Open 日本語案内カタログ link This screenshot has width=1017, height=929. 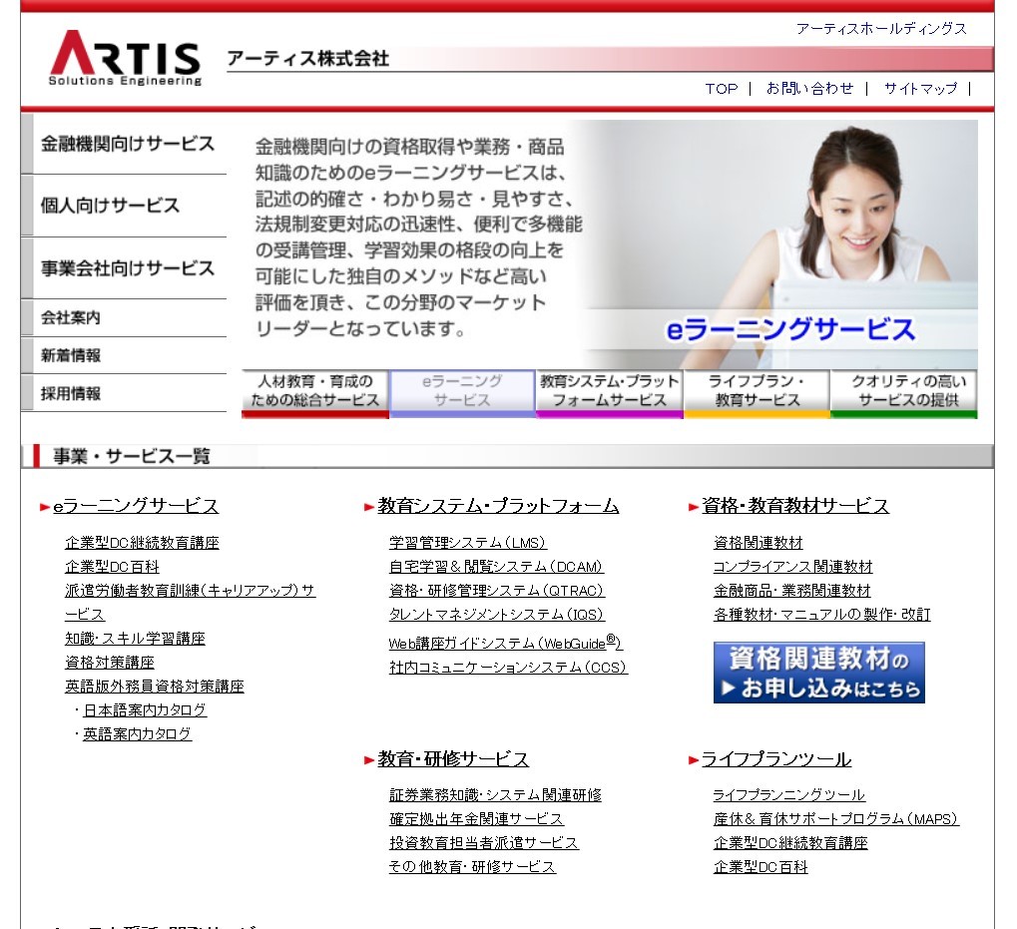pyautogui.click(x=145, y=710)
